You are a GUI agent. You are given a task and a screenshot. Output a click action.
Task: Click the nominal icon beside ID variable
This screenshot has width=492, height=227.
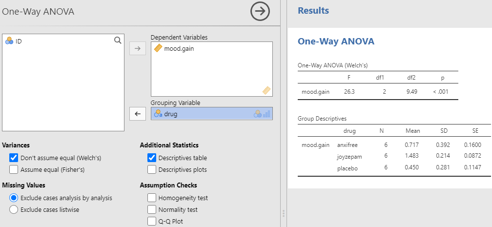click(9, 41)
